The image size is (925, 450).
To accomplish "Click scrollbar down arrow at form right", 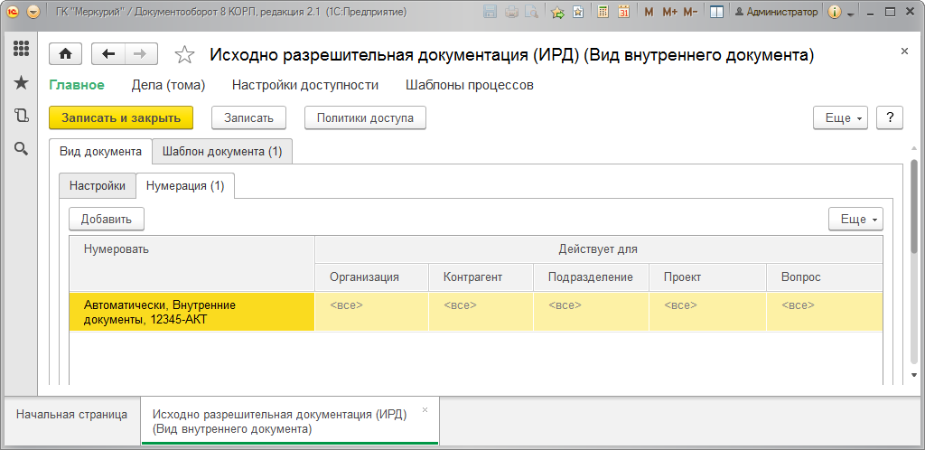I will [914, 375].
